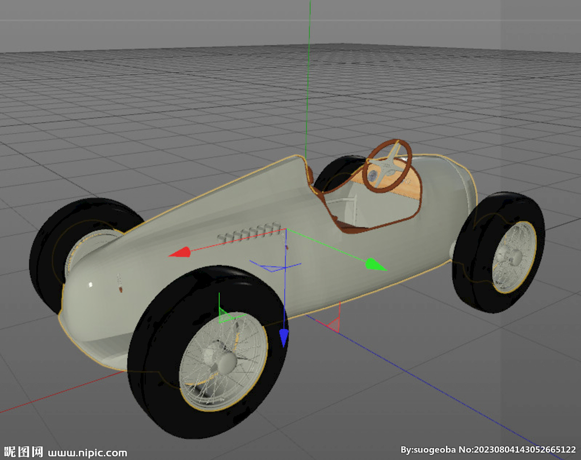Select the red plane handle triangle
Screen dimensions: 581x460
tap(332, 324)
